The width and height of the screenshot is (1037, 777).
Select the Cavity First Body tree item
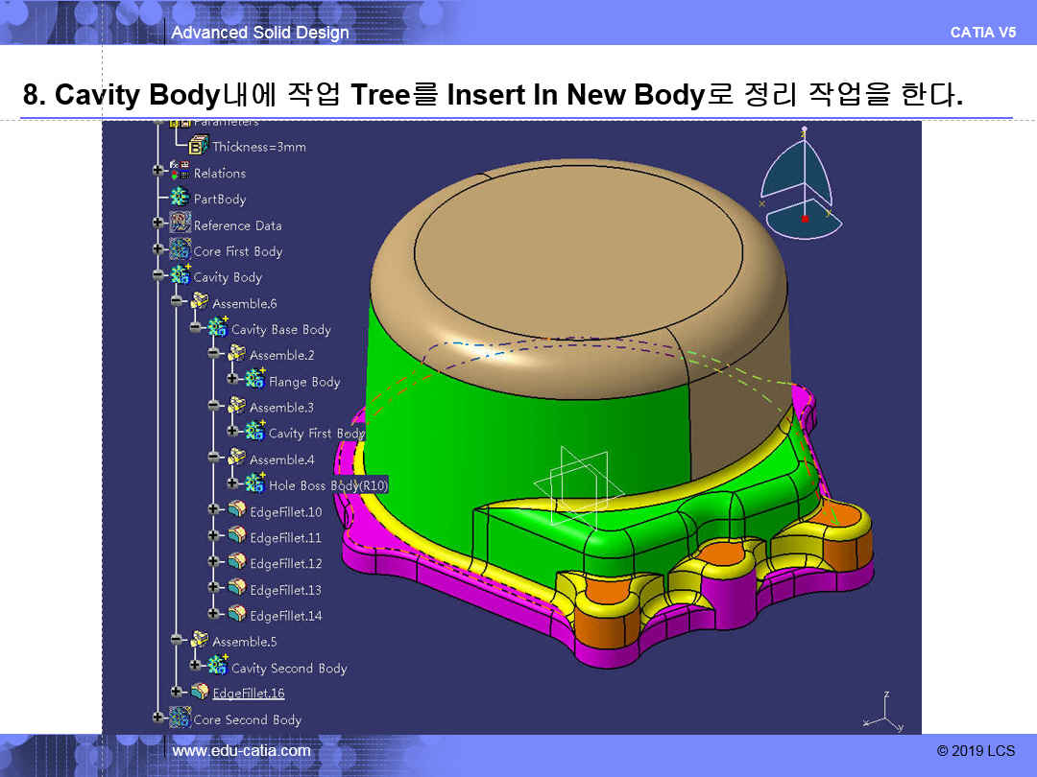pos(315,434)
